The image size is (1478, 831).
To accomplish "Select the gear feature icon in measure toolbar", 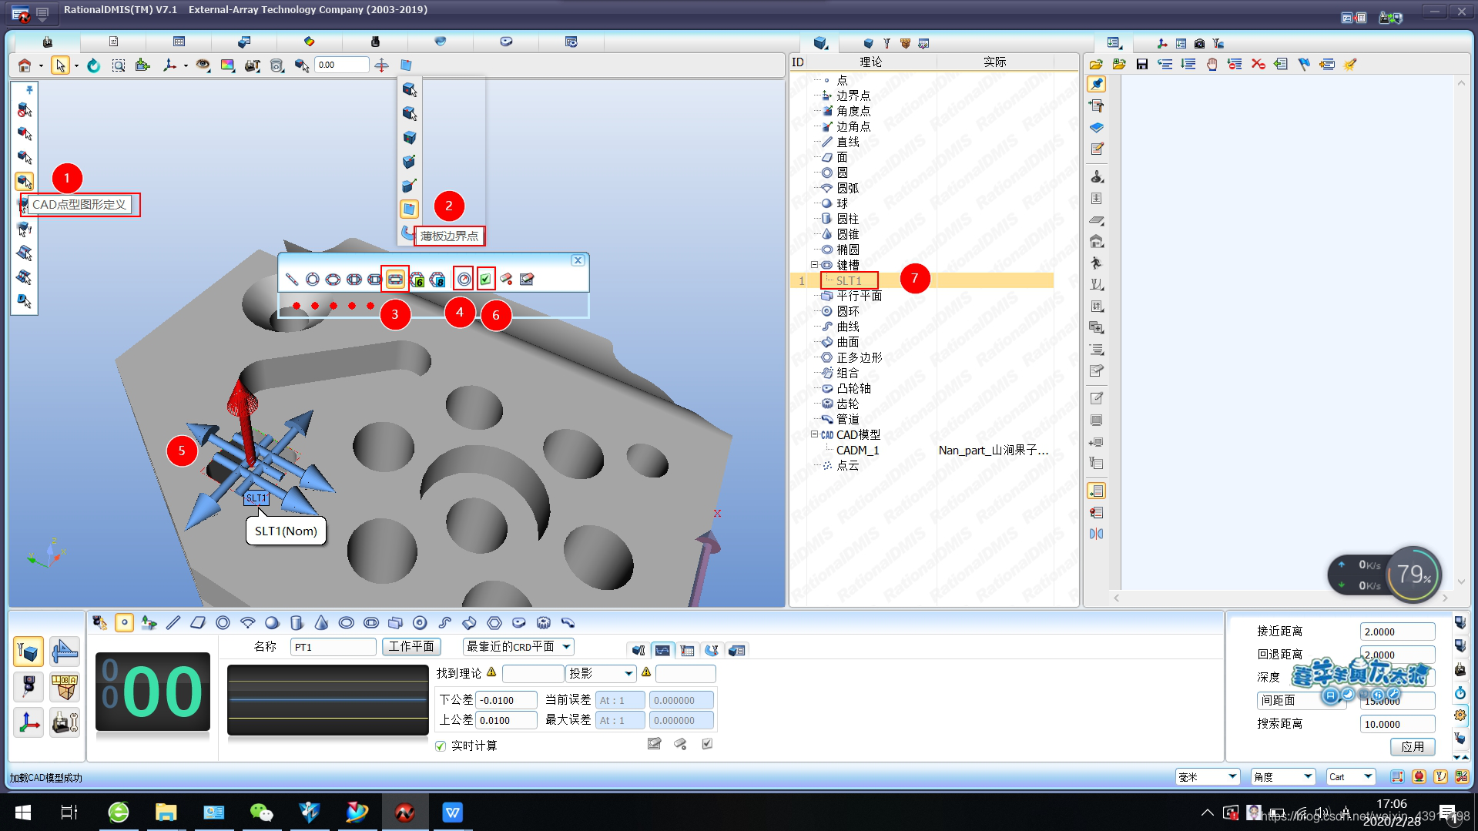I will click(543, 622).
